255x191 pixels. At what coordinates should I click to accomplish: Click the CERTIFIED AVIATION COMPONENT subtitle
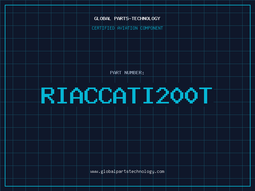pyautogui.click(x=127, y=28)
